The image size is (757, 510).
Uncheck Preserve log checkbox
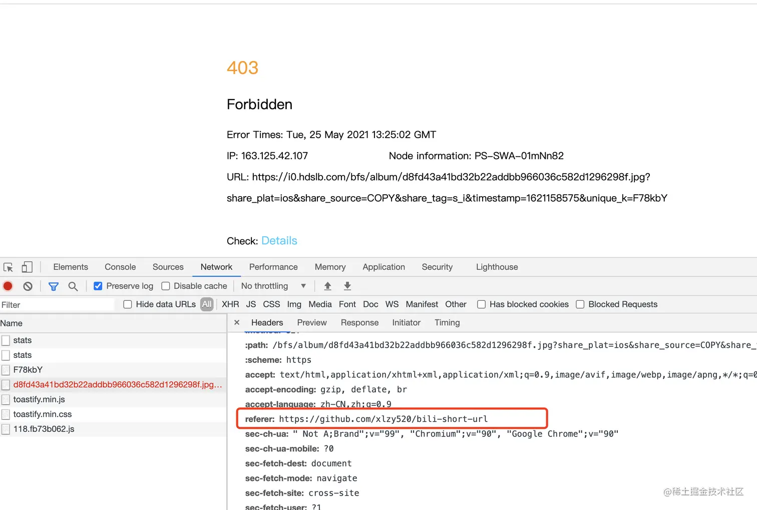[x=98, y=286]
